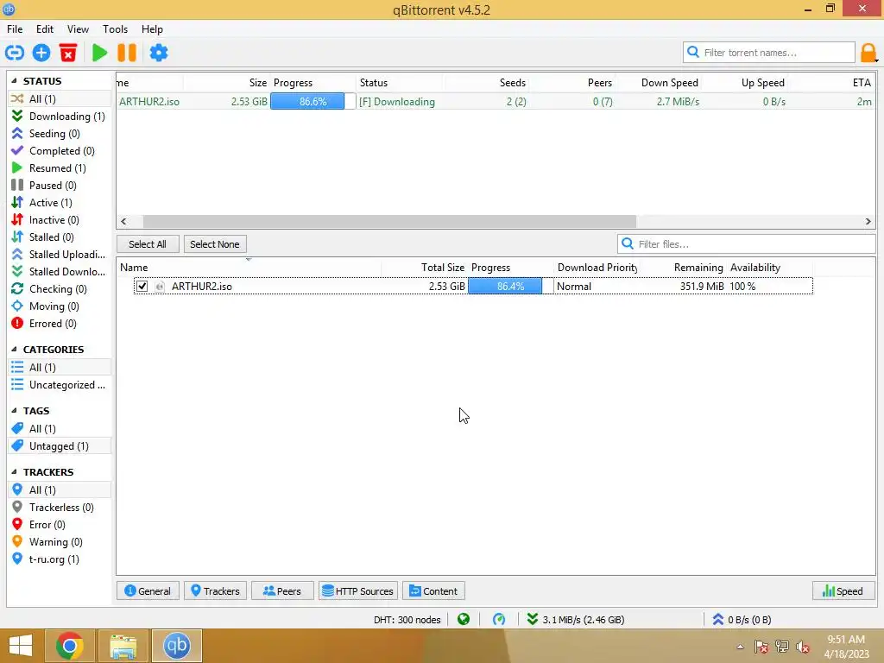Click the Add Torrent Link toolbar icon

(15, 53)
